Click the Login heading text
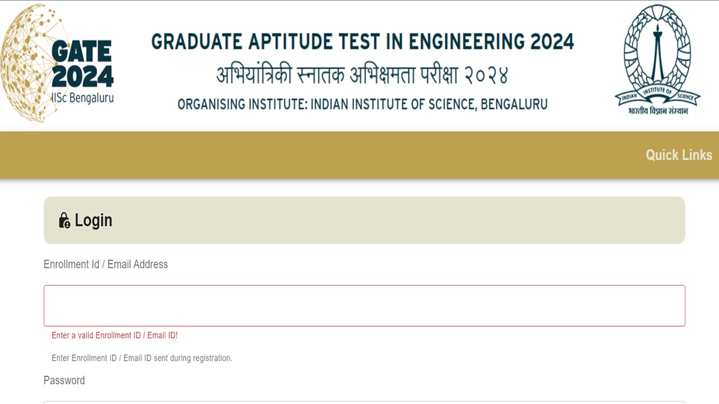Image resolution: width=719 pixels, height=404 pixels. point(93,220)
